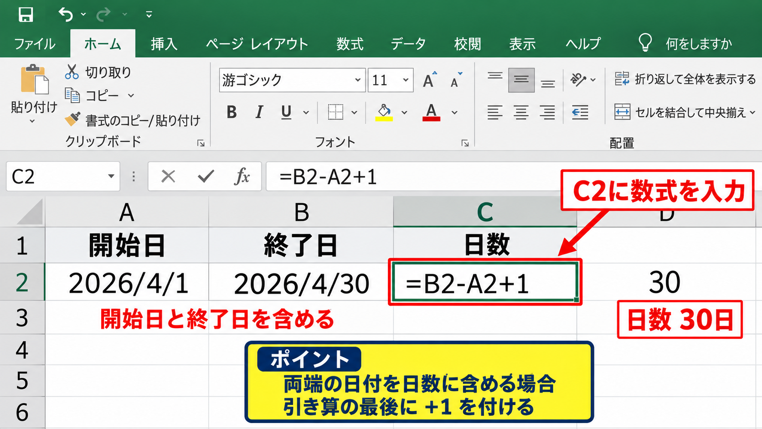Open the ヘルプ tab
762x429 pixels.
coord(583,44)
